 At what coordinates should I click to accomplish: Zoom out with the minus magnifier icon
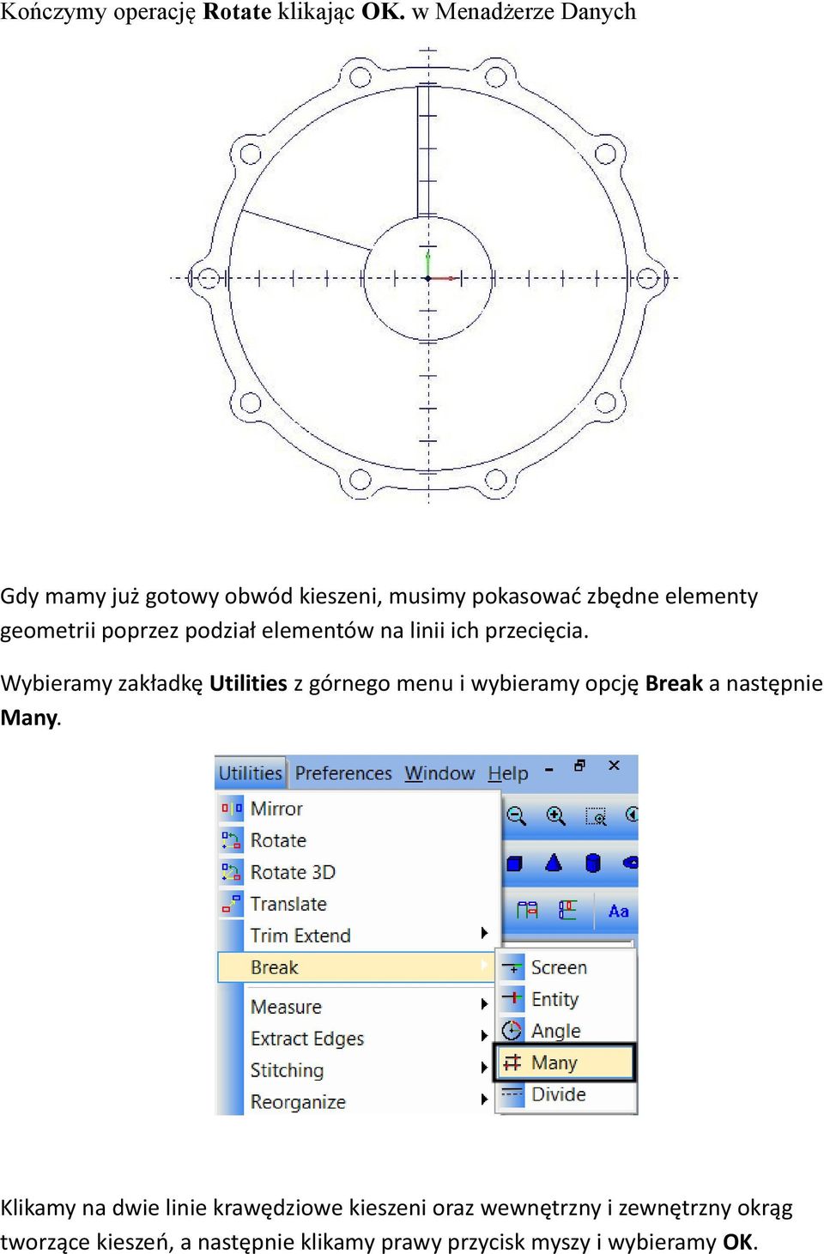point(516,815)
